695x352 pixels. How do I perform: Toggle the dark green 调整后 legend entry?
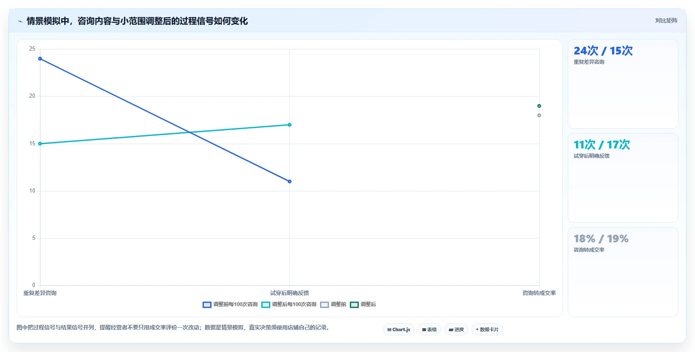pyautogui.click(x=363, y=304)
